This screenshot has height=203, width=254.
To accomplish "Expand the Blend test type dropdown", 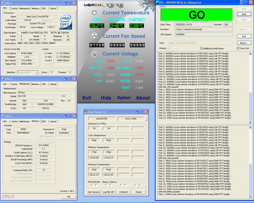I will click(200, 43).
